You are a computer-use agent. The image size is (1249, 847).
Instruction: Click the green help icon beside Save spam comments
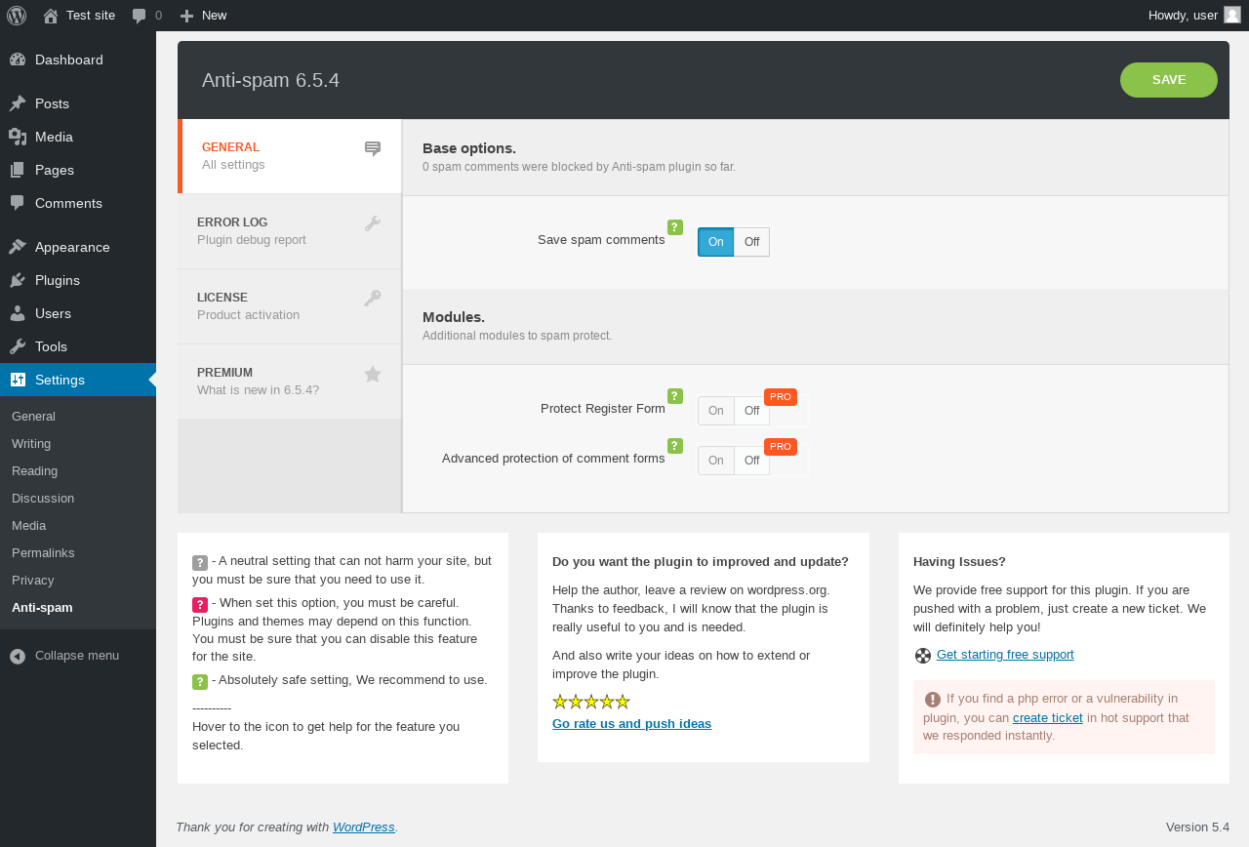click(x=675, y=227)
